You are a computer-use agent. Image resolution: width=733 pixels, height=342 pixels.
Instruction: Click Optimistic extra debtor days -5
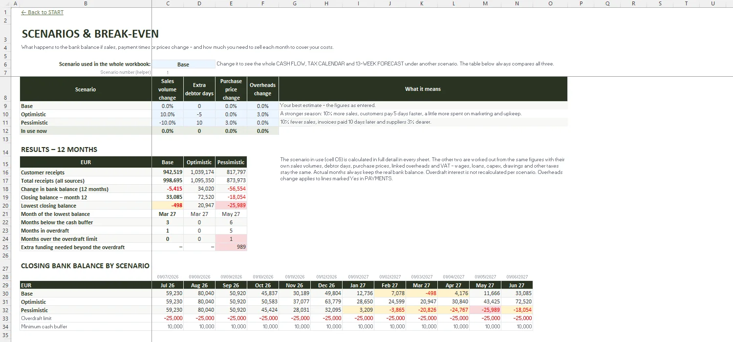199,114
